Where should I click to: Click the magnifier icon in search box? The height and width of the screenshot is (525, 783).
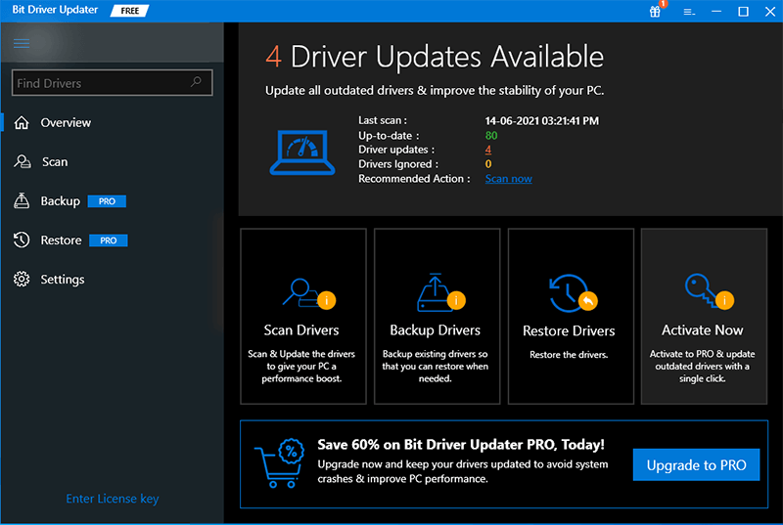[x=197, y=83]
